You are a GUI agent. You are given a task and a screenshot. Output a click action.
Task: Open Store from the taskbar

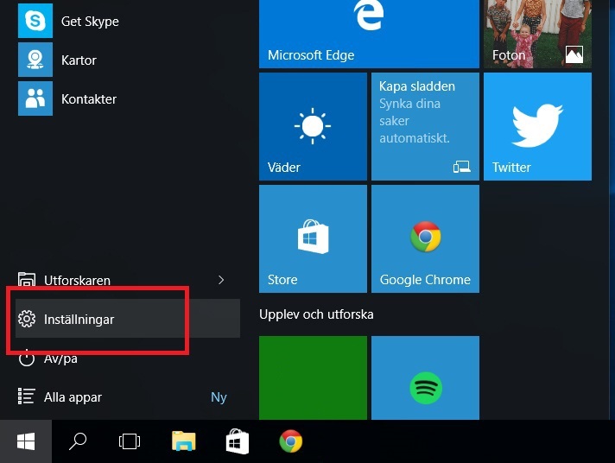click(238, 441)
